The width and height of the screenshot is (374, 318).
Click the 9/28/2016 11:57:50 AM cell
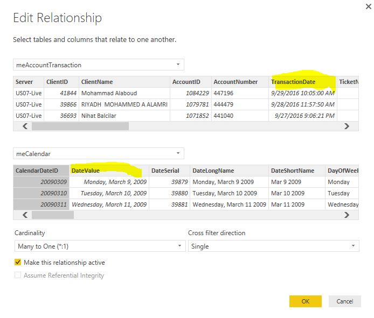click(x=303, y=104)
